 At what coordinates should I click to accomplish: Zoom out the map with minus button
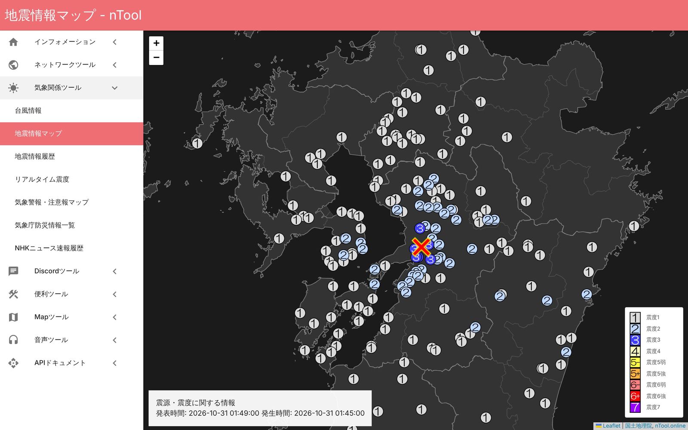pos(156,58)
